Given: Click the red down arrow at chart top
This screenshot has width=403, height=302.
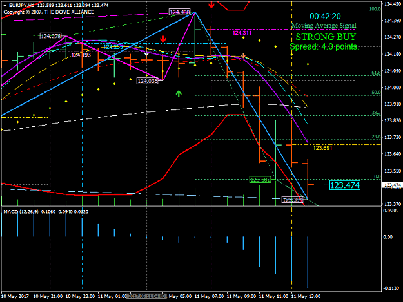Looking at the screenshot, I should tap(211, 5).
